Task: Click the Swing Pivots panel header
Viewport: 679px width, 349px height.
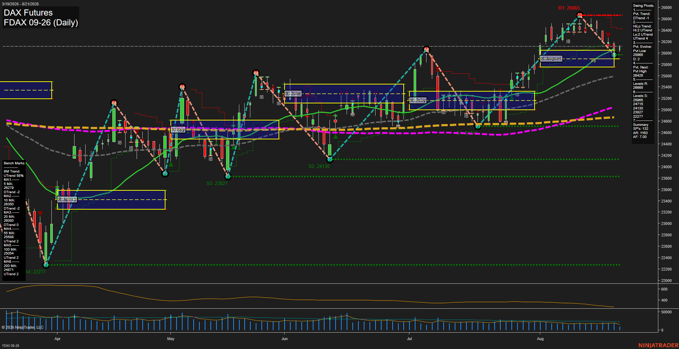Action: point(643,6)
